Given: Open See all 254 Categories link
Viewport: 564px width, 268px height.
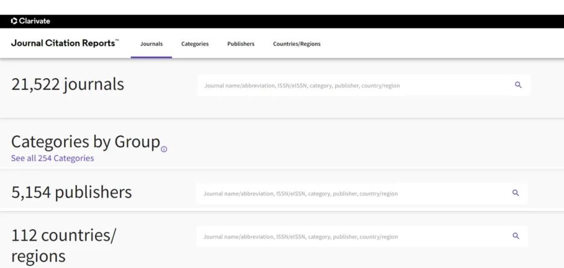Looking at the screenshot, I should (x=52, y=158).
